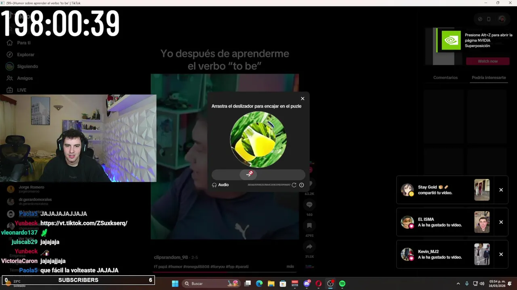
Task: Dismiss Kevin_MJ2 like notification
Action: pyautogui.click(x=501, y=254)
